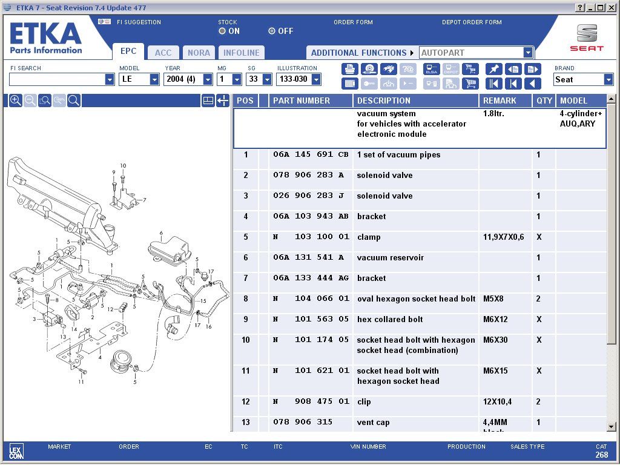Go to next illustration page icon
Image resolution: width=620 pixels, height=465 pixels.
point(533,69)
